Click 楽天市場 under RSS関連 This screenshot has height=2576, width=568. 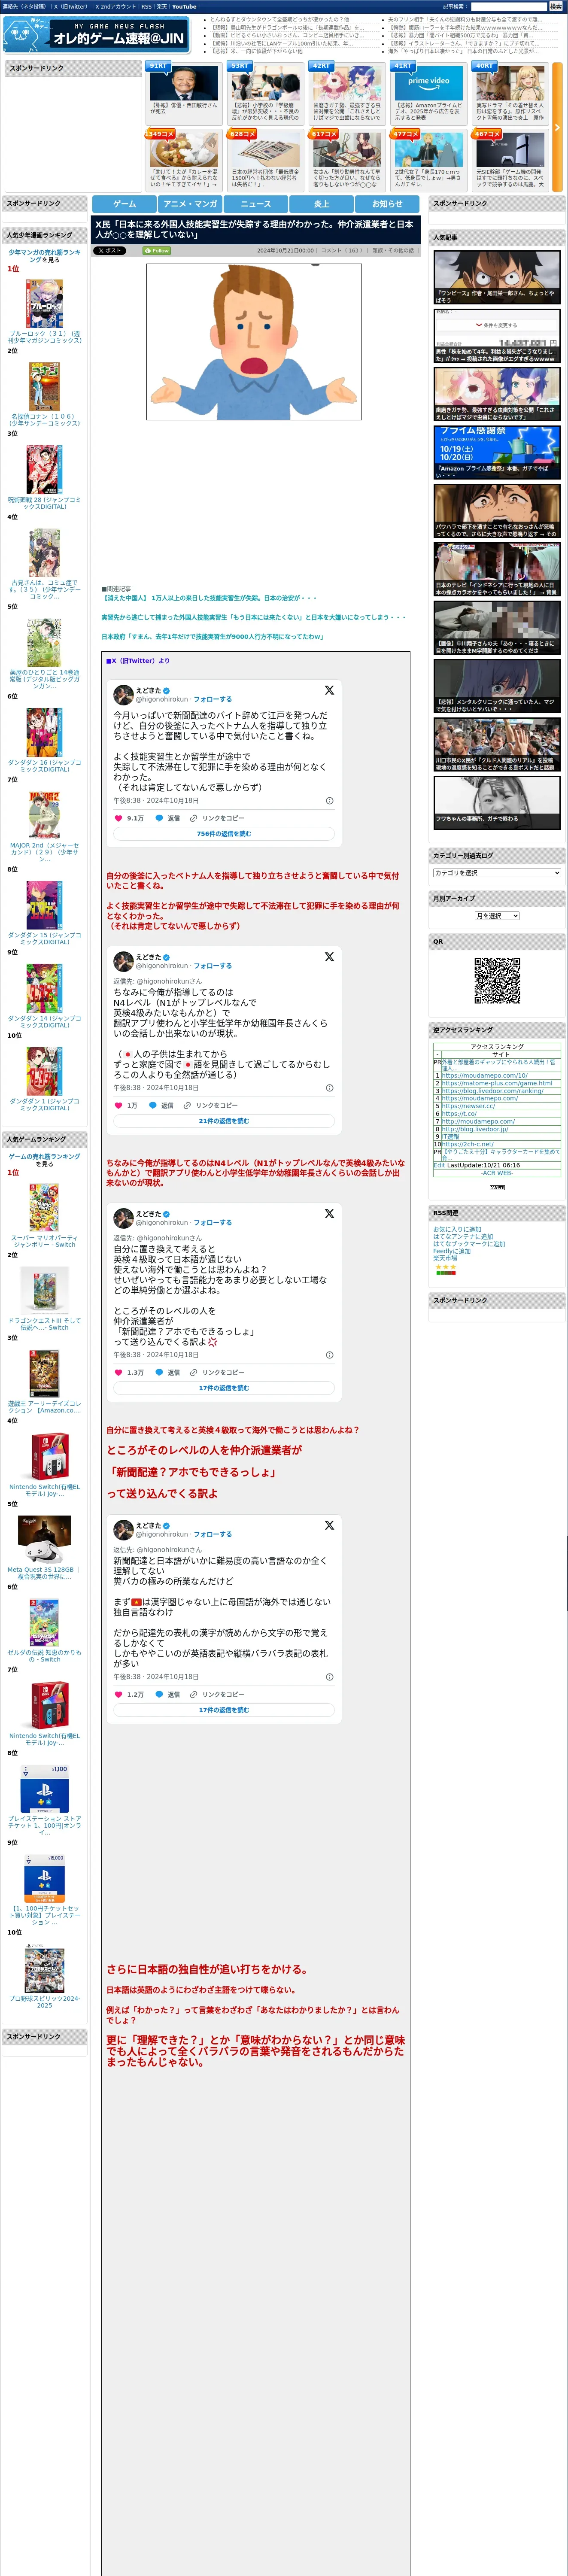(x=445, y=1258)
